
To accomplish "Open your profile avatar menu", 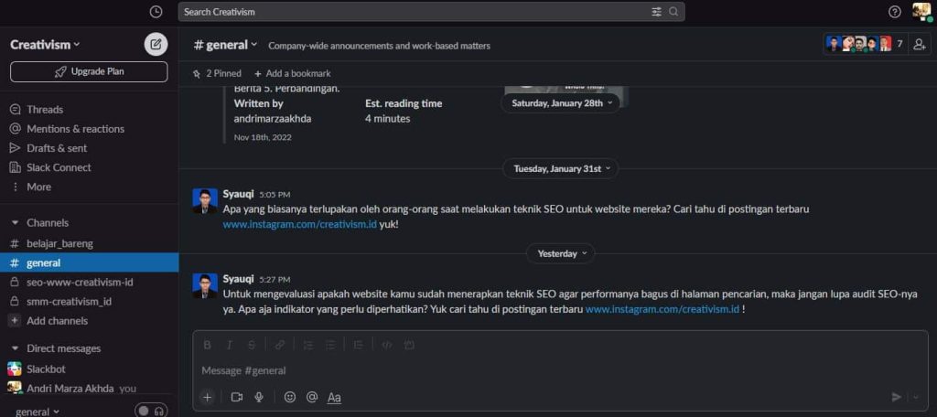I will point(921,11).
